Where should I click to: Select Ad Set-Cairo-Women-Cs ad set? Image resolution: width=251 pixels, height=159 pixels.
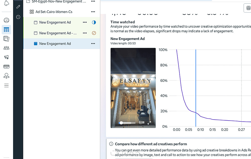(x=54, y=12)
